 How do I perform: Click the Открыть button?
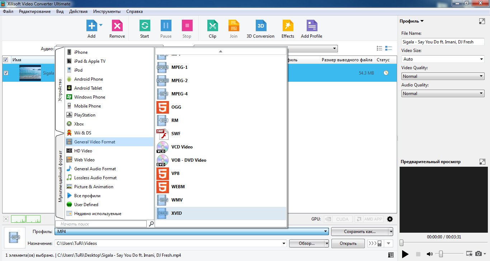(x=348, y=243)
